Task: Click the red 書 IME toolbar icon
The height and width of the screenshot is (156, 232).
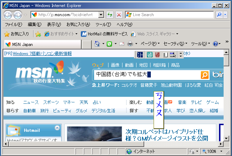Action: pyautogui.click(x=157, y=55)
